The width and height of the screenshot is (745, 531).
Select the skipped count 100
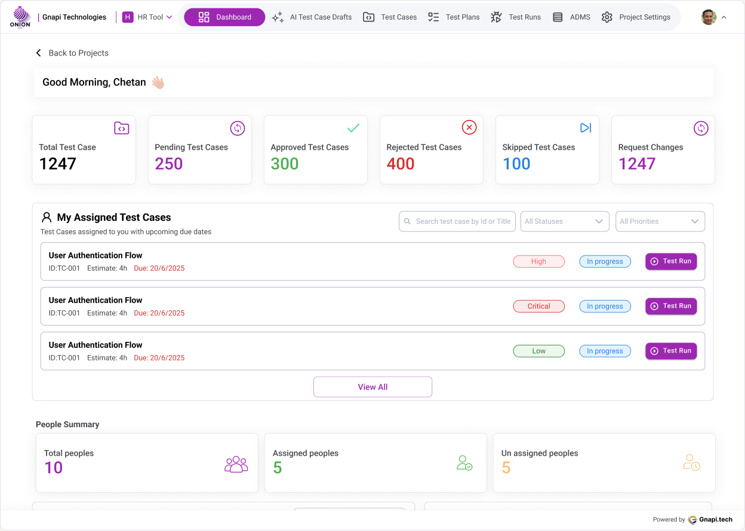pyautogui.click(x=516, y=164)
